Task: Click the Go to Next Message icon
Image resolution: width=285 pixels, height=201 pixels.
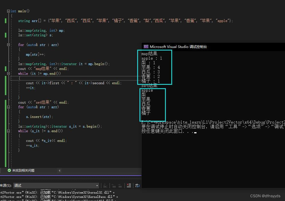Action: point(120,185)
